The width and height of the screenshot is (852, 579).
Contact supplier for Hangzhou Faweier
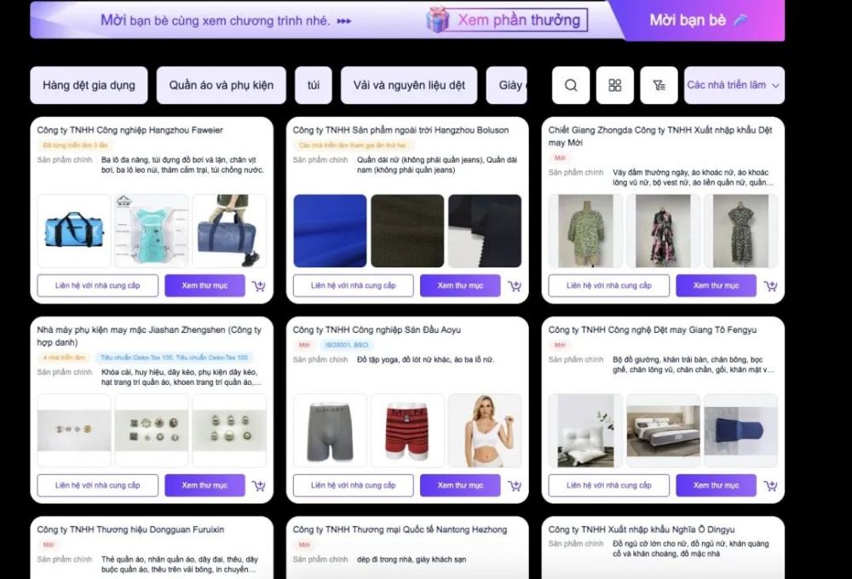click(x=98, y=286)
